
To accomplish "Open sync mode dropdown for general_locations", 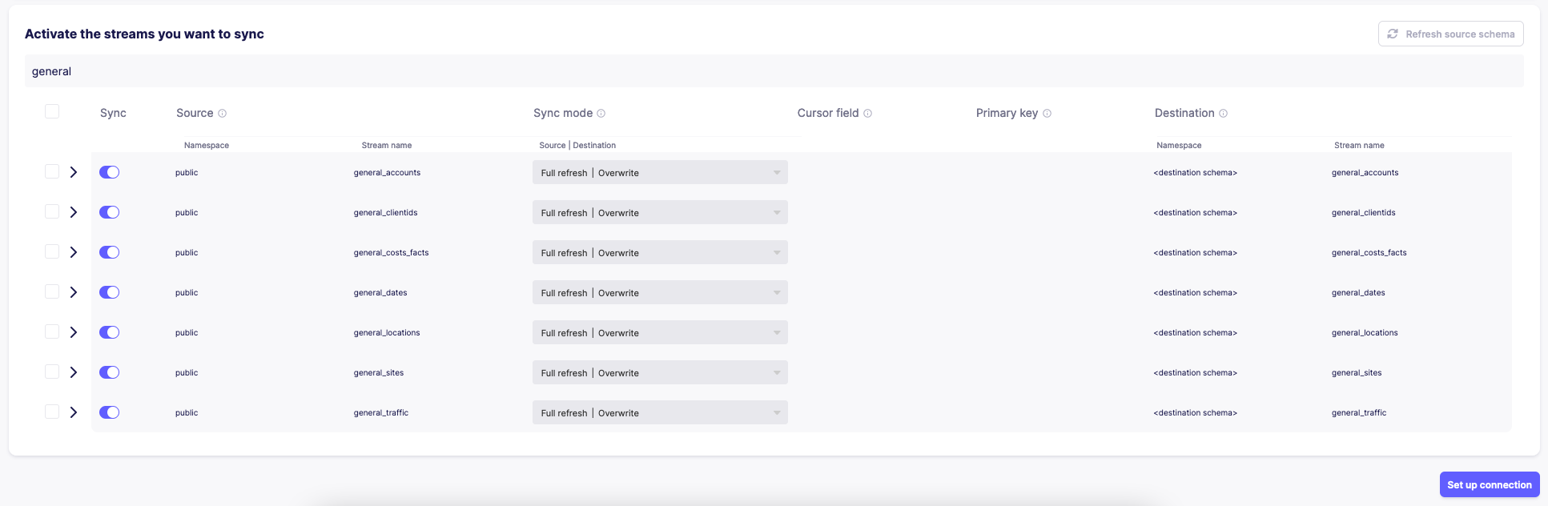I will [x=660, y=332].
